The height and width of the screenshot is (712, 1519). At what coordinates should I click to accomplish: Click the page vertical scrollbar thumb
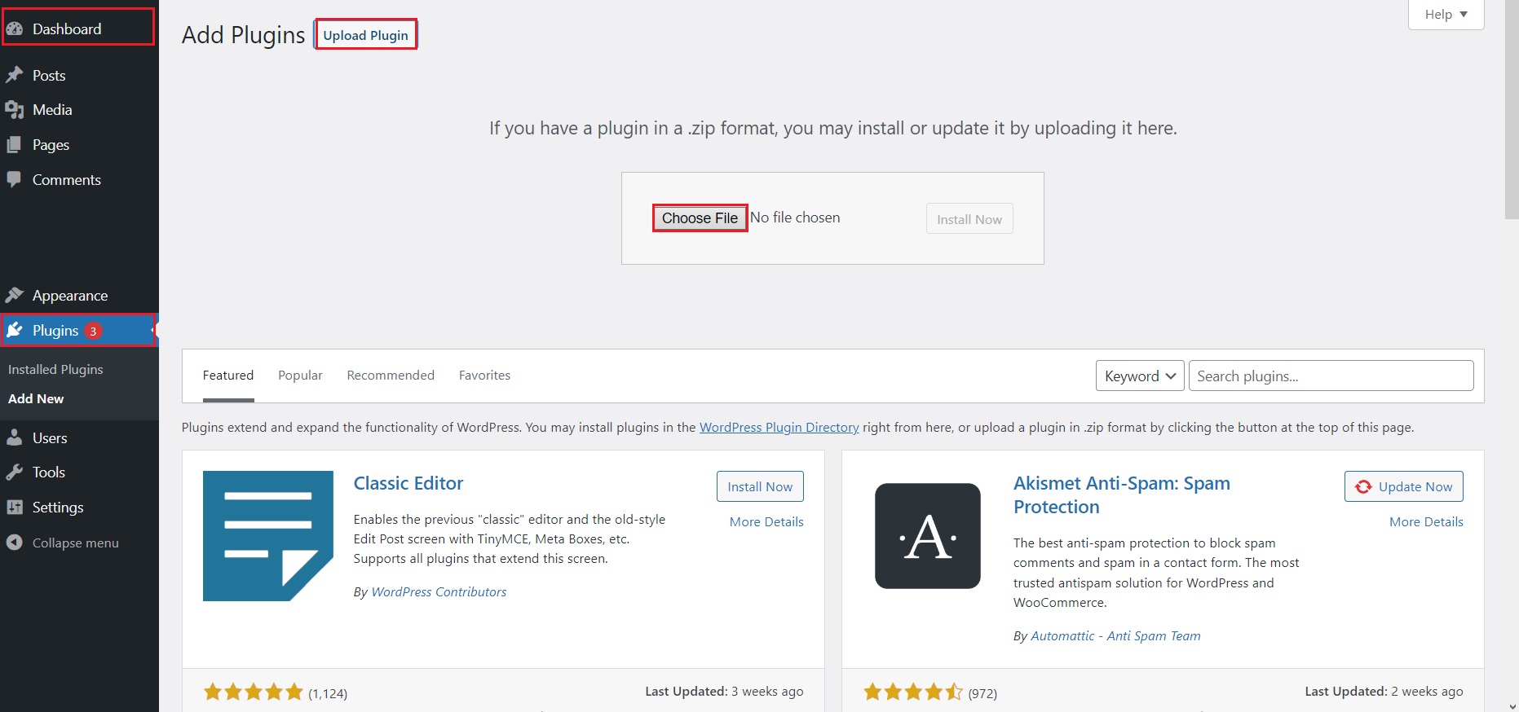pos(1512,110)
